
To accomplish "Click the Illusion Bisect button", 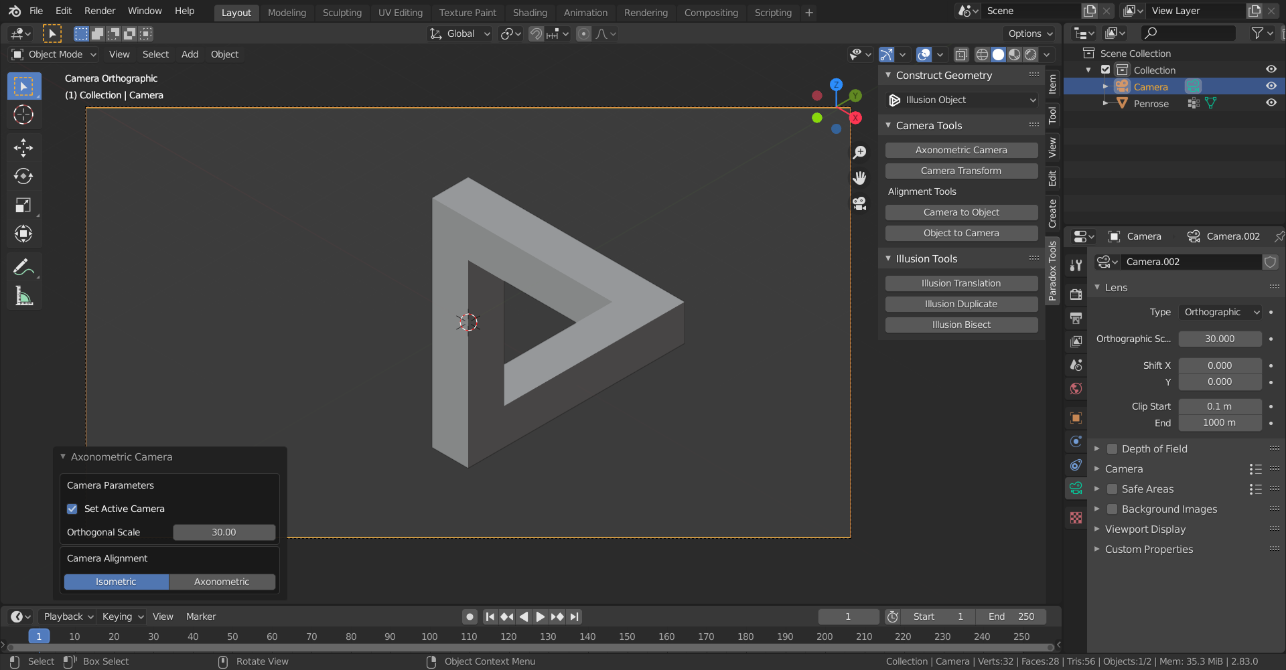I will [x=960, y=325].
